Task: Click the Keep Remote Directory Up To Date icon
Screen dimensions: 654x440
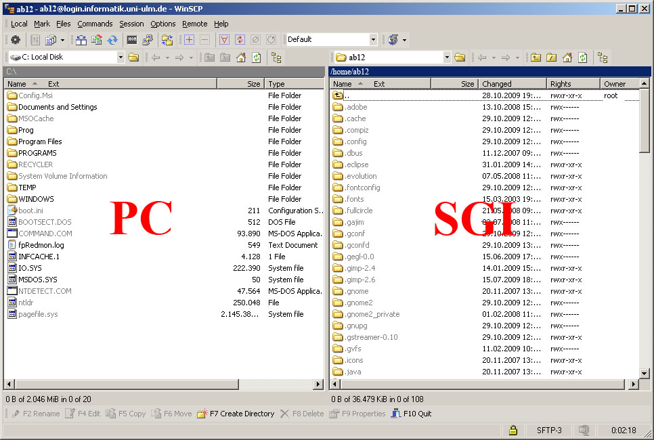Action: (x=97, y=40)
